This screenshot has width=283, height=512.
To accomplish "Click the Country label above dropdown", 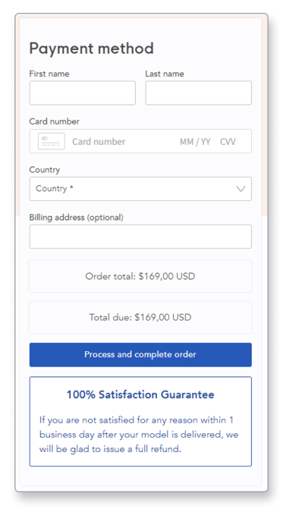I will pos(45,170).
